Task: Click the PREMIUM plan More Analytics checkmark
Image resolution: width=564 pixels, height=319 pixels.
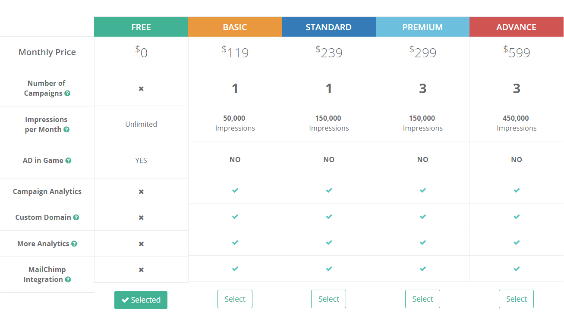Action: coord(423,243)
